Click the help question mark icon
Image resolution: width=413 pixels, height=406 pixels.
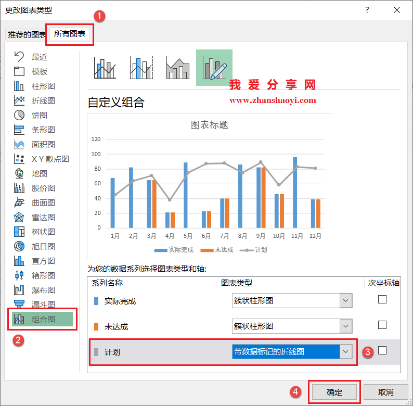click(x=367, y=10)
